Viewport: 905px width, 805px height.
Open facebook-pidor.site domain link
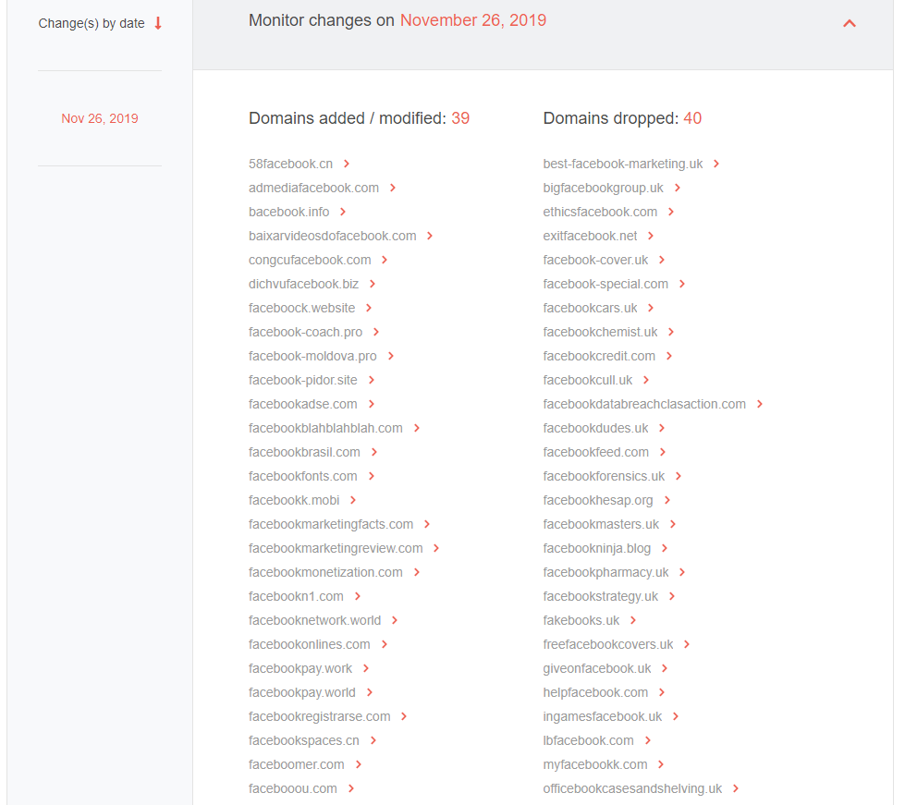(303, 380)
